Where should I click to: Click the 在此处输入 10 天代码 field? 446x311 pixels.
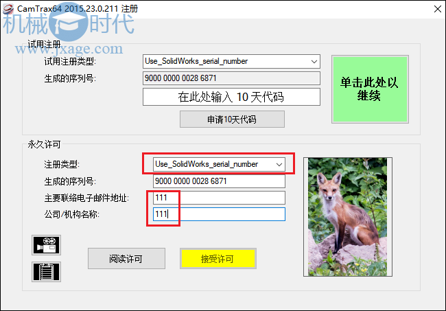pyautogui.click(x=231, y=97)
